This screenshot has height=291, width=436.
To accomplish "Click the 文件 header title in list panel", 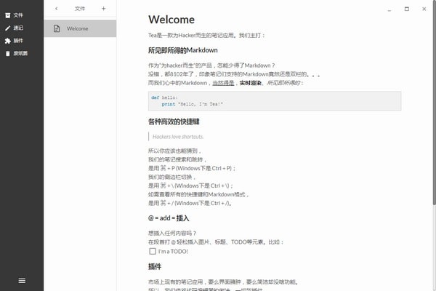I will tap(80, 9).
